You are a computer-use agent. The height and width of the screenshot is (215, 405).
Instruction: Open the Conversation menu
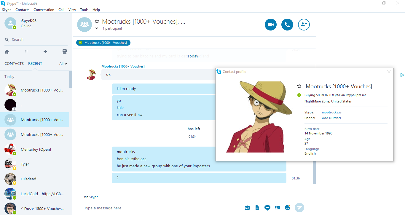tap(44, 10)
